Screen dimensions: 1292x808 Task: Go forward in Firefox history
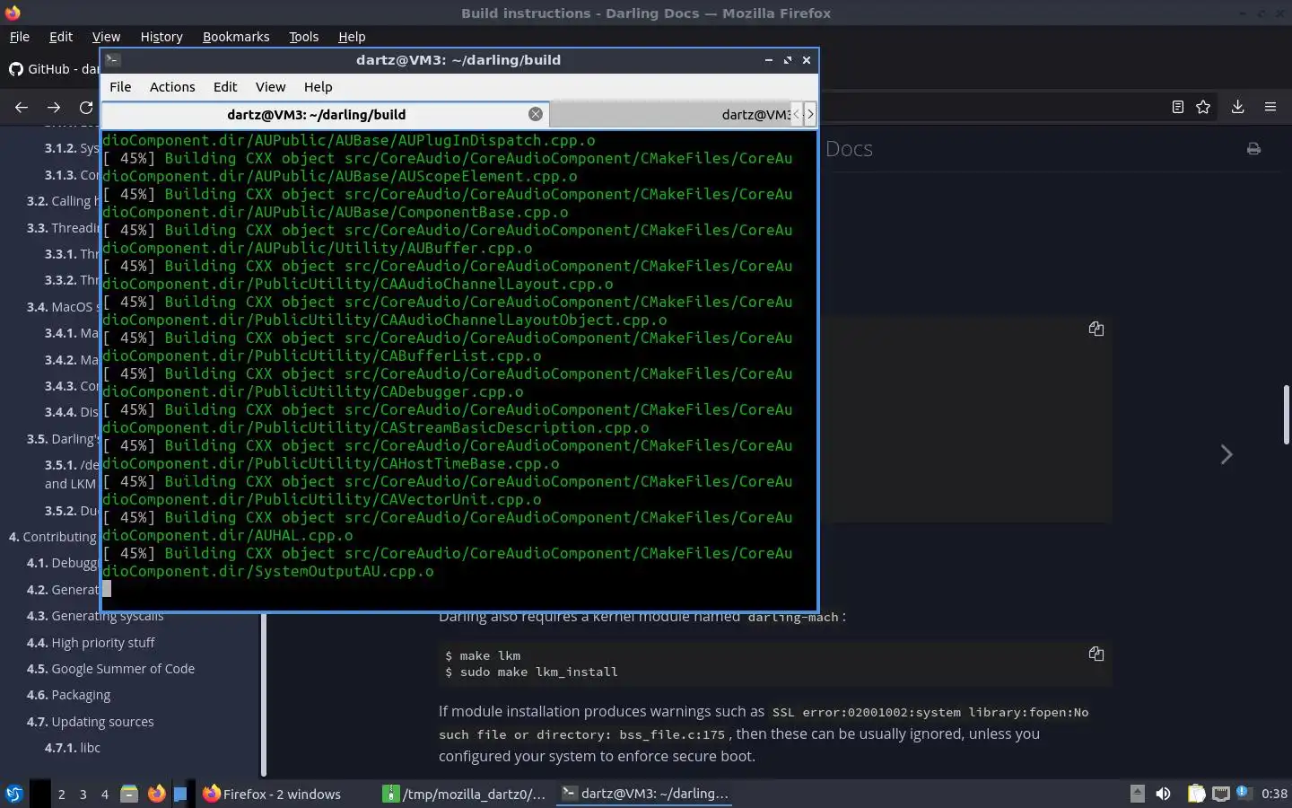click(x=54, y=107)
